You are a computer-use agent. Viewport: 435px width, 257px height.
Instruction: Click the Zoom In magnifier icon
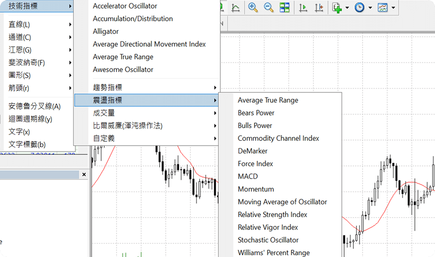tap(253, 7)
